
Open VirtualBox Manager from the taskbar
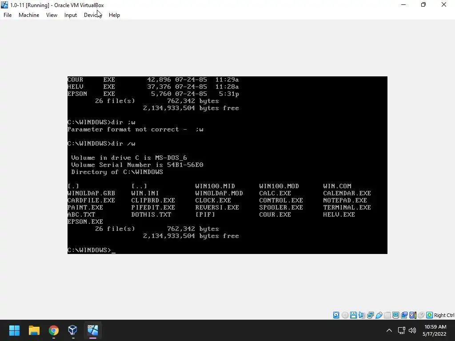(x=73, y=330)
